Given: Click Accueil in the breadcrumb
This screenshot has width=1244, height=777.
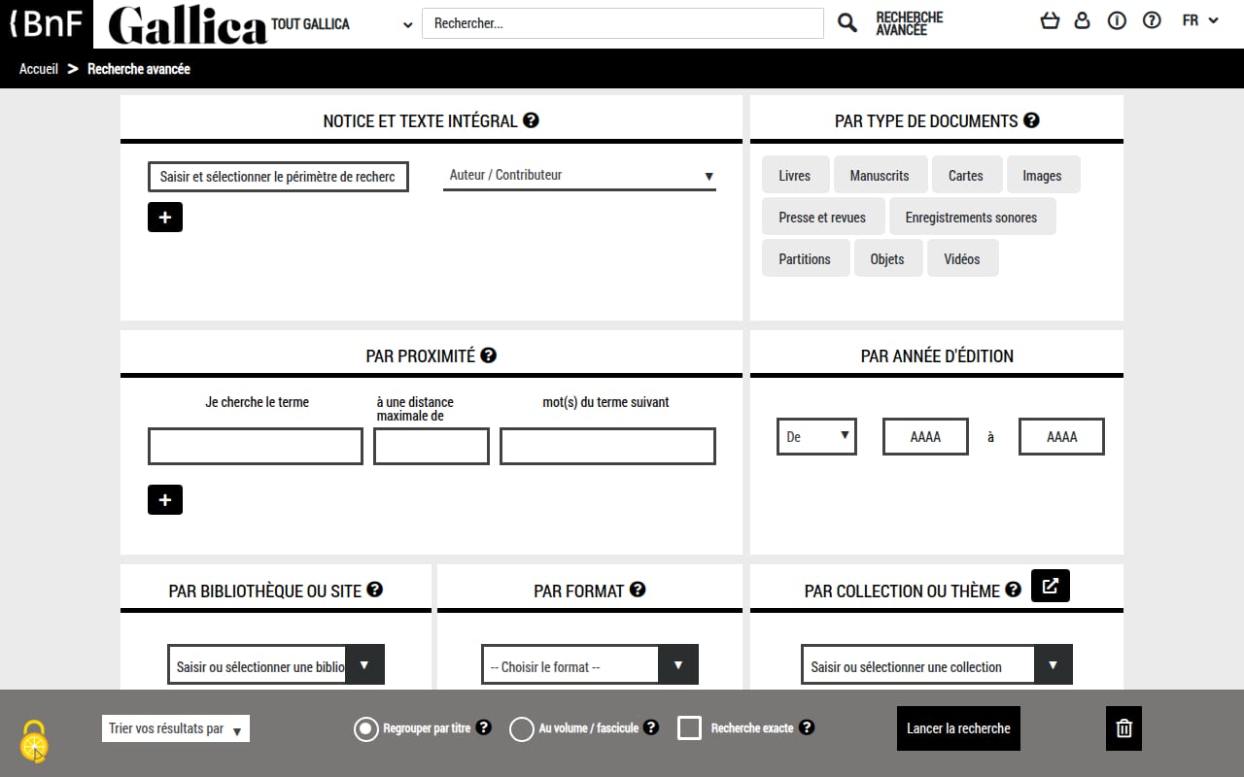Looking at the screenshot, I should pos(39,69).
